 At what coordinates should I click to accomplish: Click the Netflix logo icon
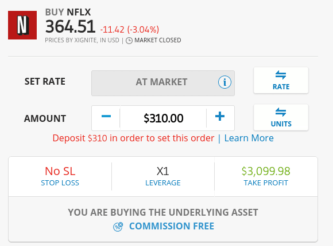pyautogui.click(x=22, y=25)
